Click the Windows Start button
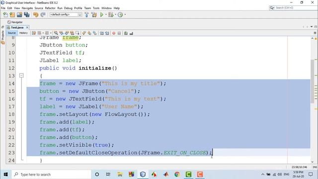This screenshot has height=179, width=318. 5,175
